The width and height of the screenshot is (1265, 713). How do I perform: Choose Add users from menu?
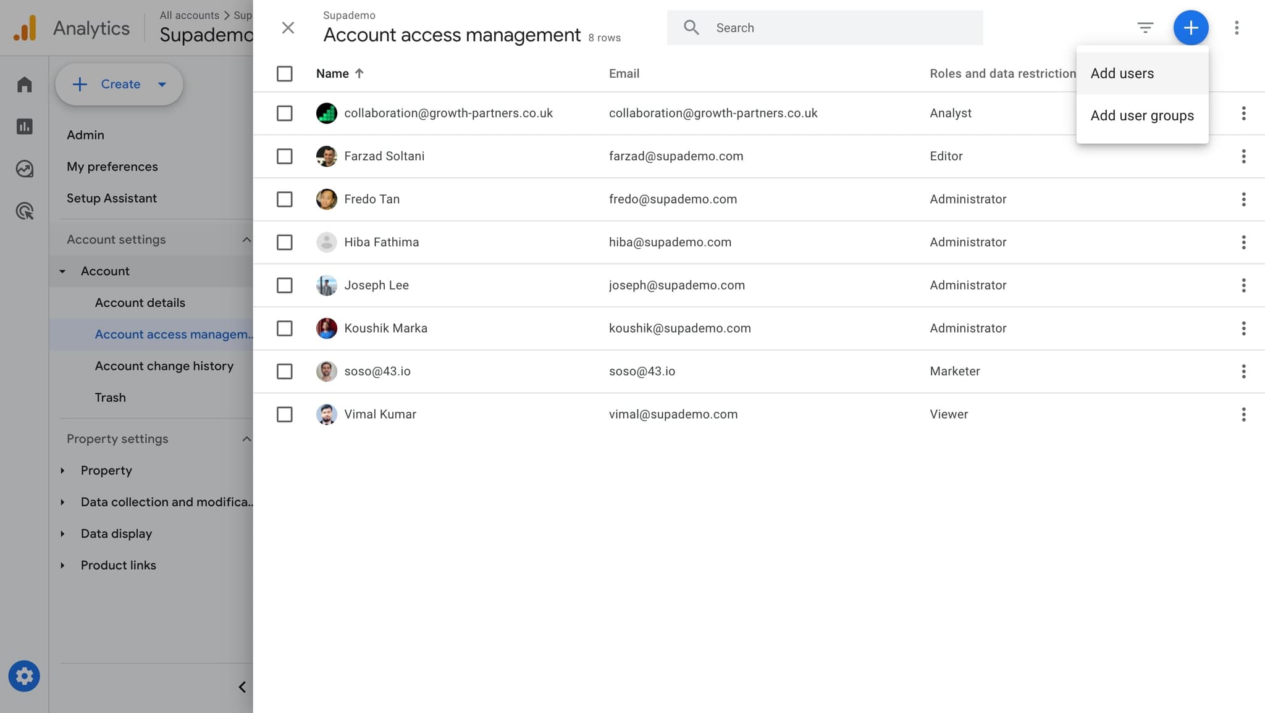click(x=1122, y=73)
